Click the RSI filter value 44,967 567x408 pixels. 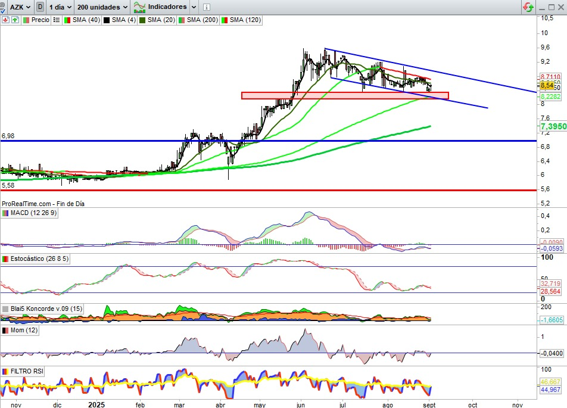[550, 390]
